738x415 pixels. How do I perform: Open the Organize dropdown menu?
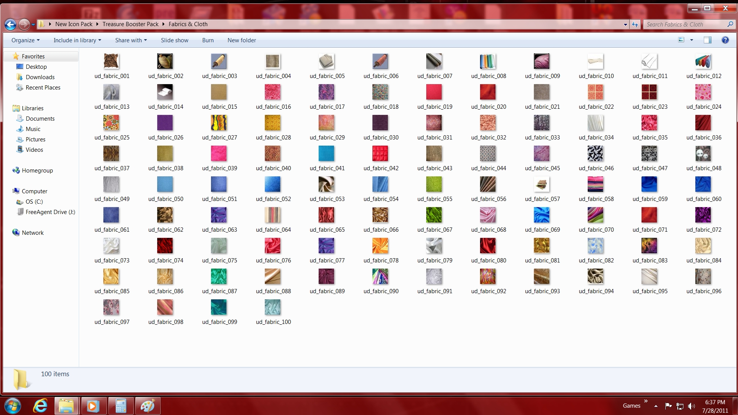(25, 40)
